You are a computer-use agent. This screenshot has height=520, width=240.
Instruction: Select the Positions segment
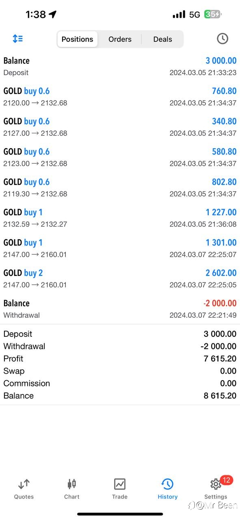[x=77, y=39]
